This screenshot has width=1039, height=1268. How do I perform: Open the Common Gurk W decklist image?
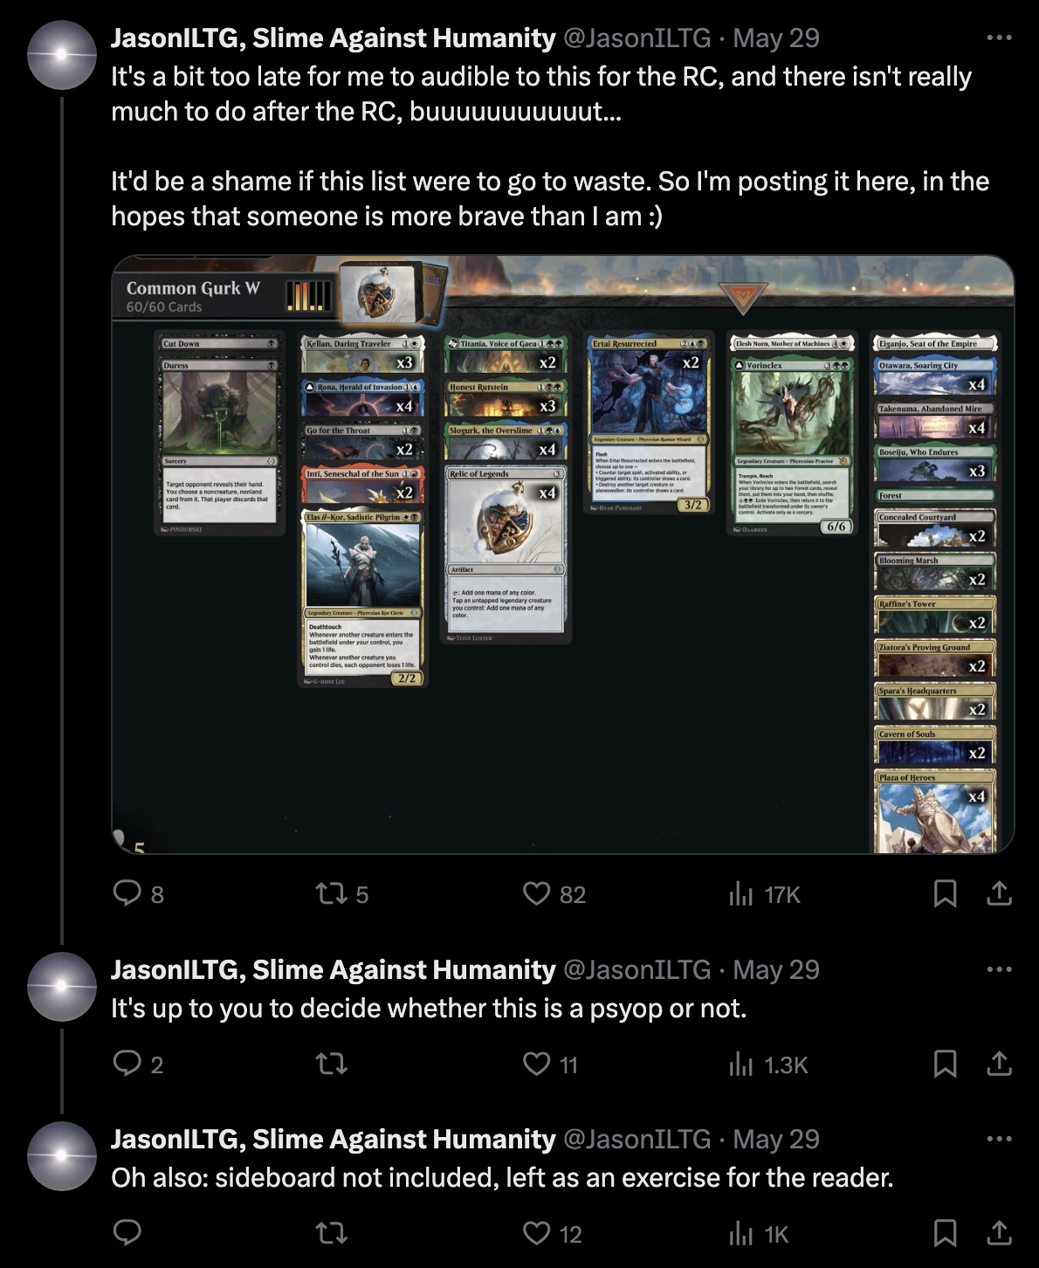563,555
